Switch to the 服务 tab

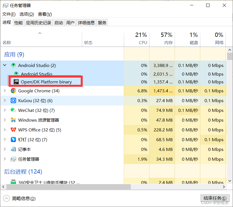coord(102,23)
